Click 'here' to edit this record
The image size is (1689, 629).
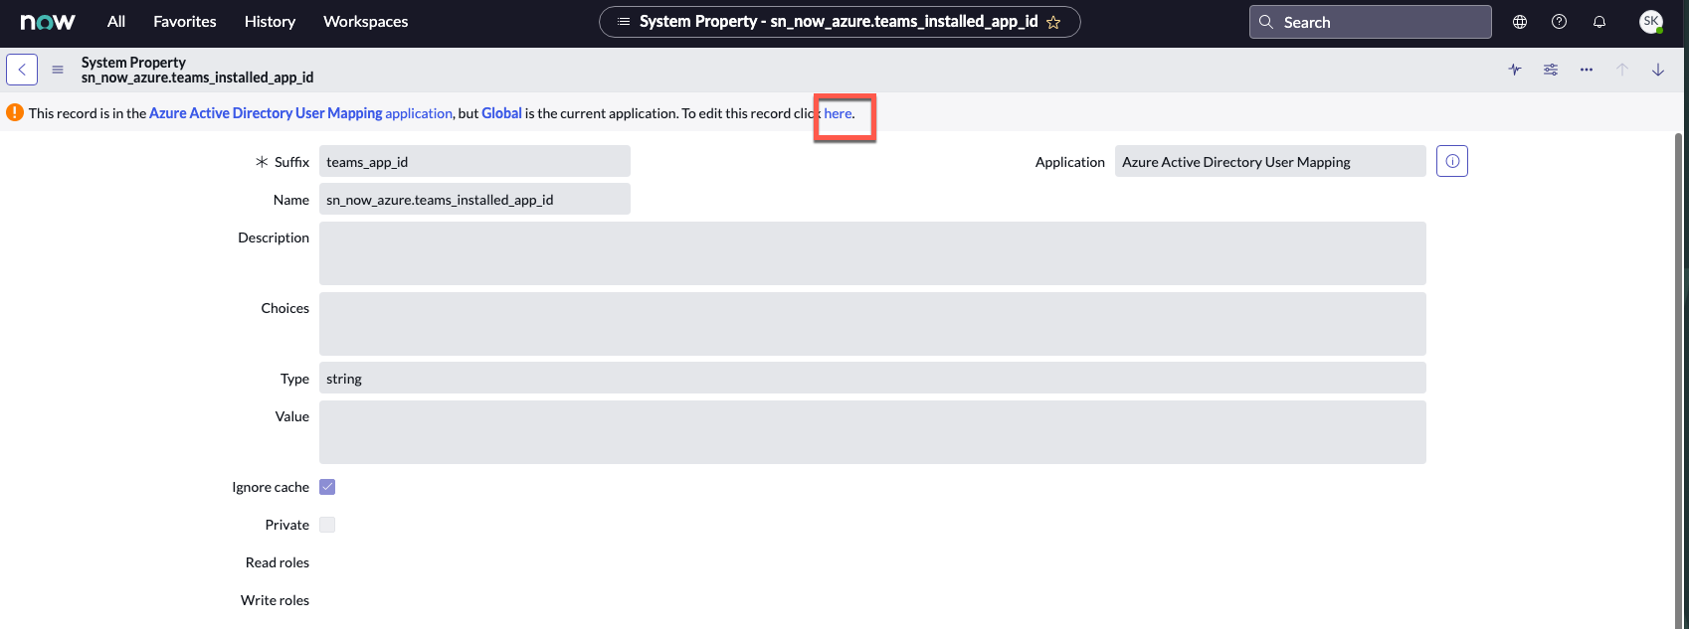pos(838,113)
